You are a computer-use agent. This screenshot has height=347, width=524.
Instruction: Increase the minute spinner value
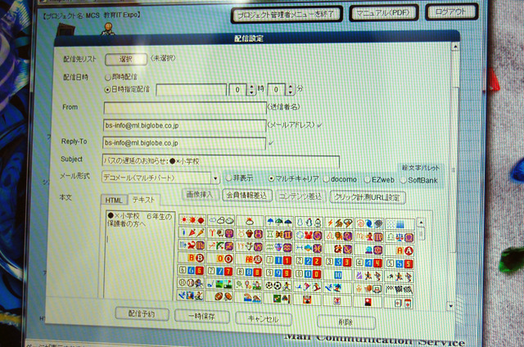click(291, 87)
